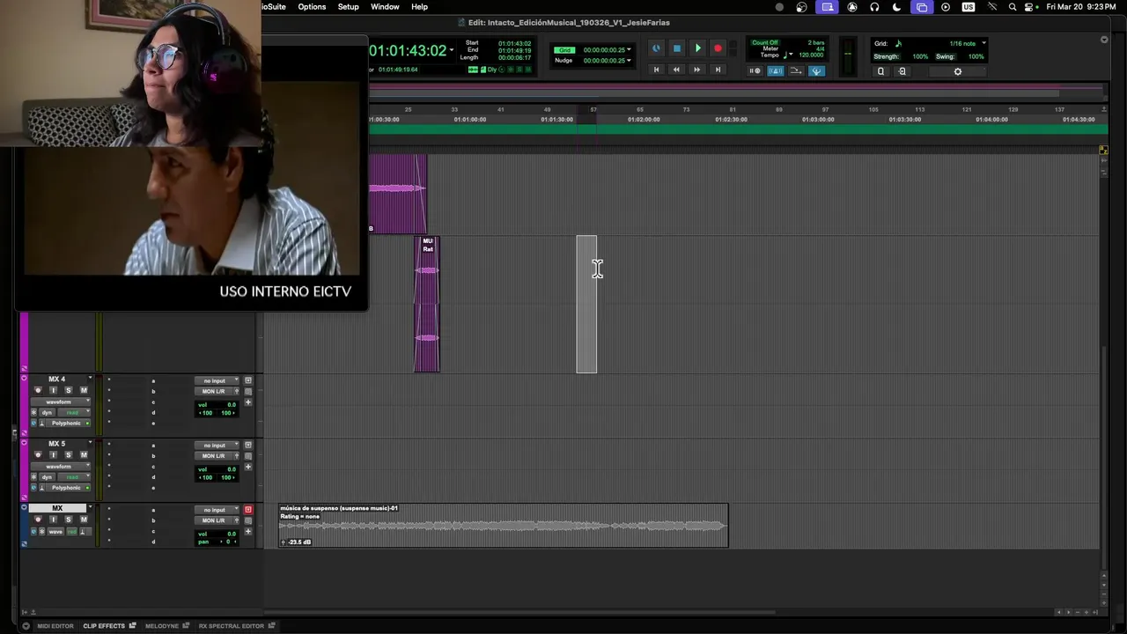This screenshot has height=634, width=1127.
Task: Toggle the Countoff arrow button
Action: pos(796,70)
